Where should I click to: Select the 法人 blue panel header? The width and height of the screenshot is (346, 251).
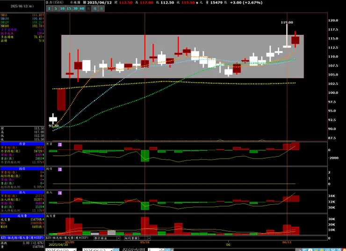22,192
